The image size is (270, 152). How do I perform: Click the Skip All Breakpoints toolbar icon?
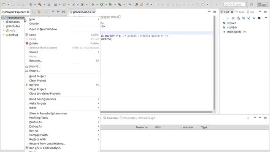[x=130, y=5]
